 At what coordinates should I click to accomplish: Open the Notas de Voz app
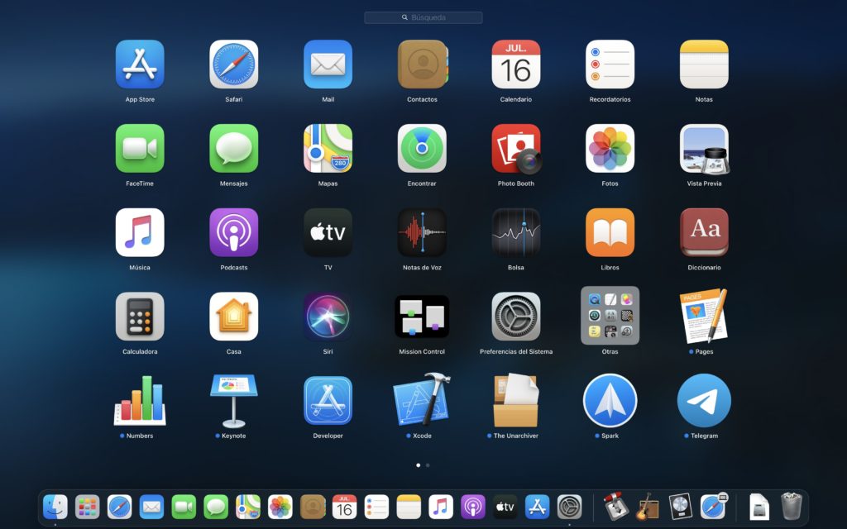coord(422,233)
